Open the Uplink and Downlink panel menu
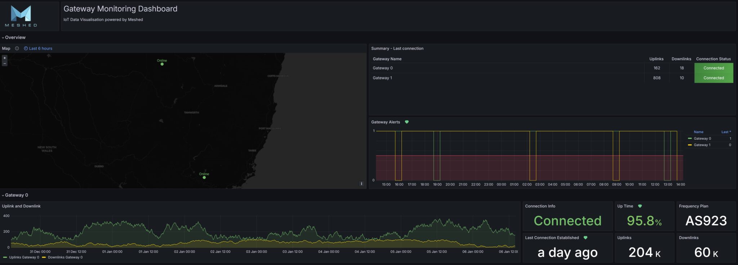738x265 pixels. [21, 206]
